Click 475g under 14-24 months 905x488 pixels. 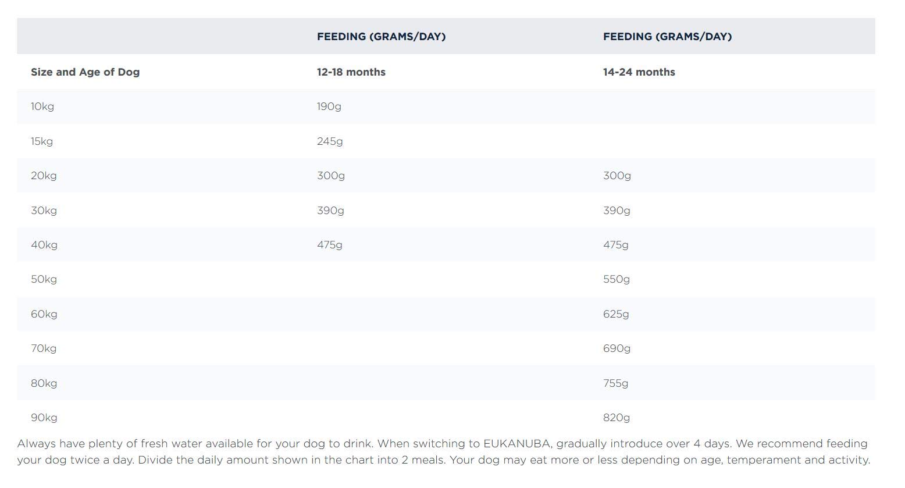point(615,245)
